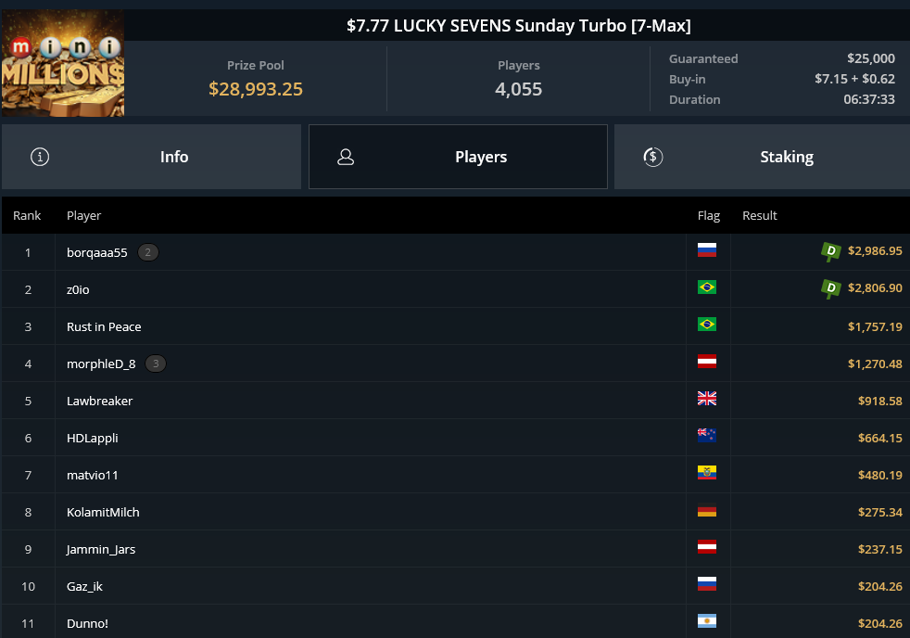Switch to the Staking tab
Viewport: 910px width, 638px height.
(x=762, y=157)
